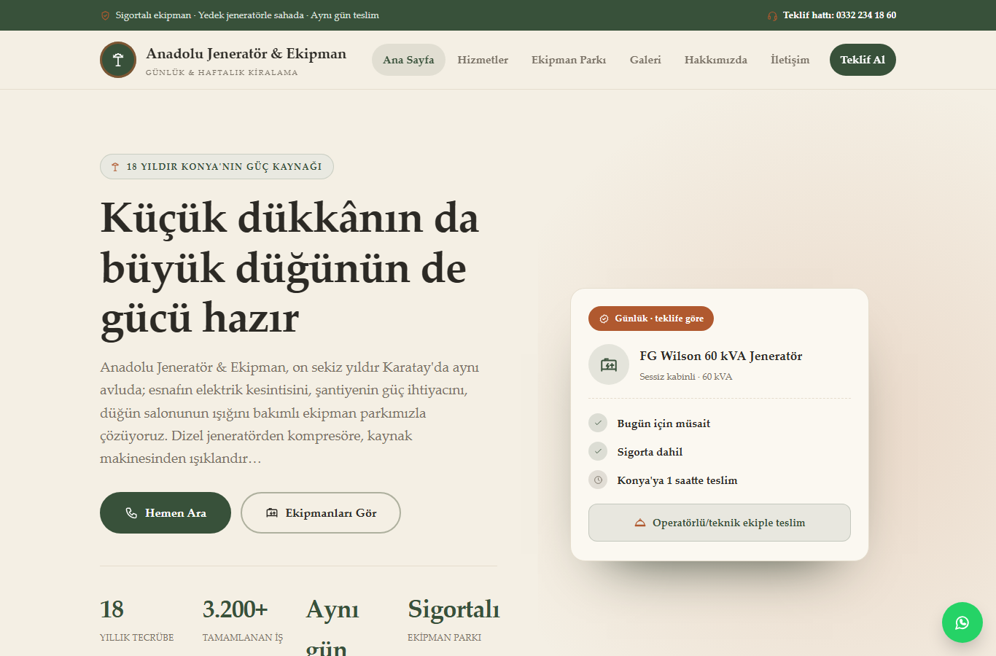Open the Ekipman Parkı page
This screenshot has width=996, height=656.
[x=569, y=60]
